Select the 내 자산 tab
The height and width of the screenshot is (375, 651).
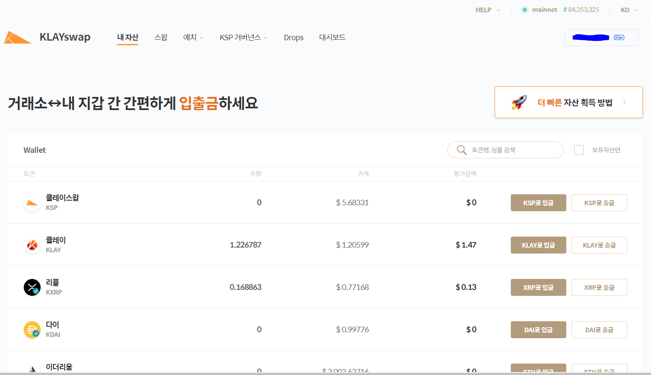coord(127,37)
